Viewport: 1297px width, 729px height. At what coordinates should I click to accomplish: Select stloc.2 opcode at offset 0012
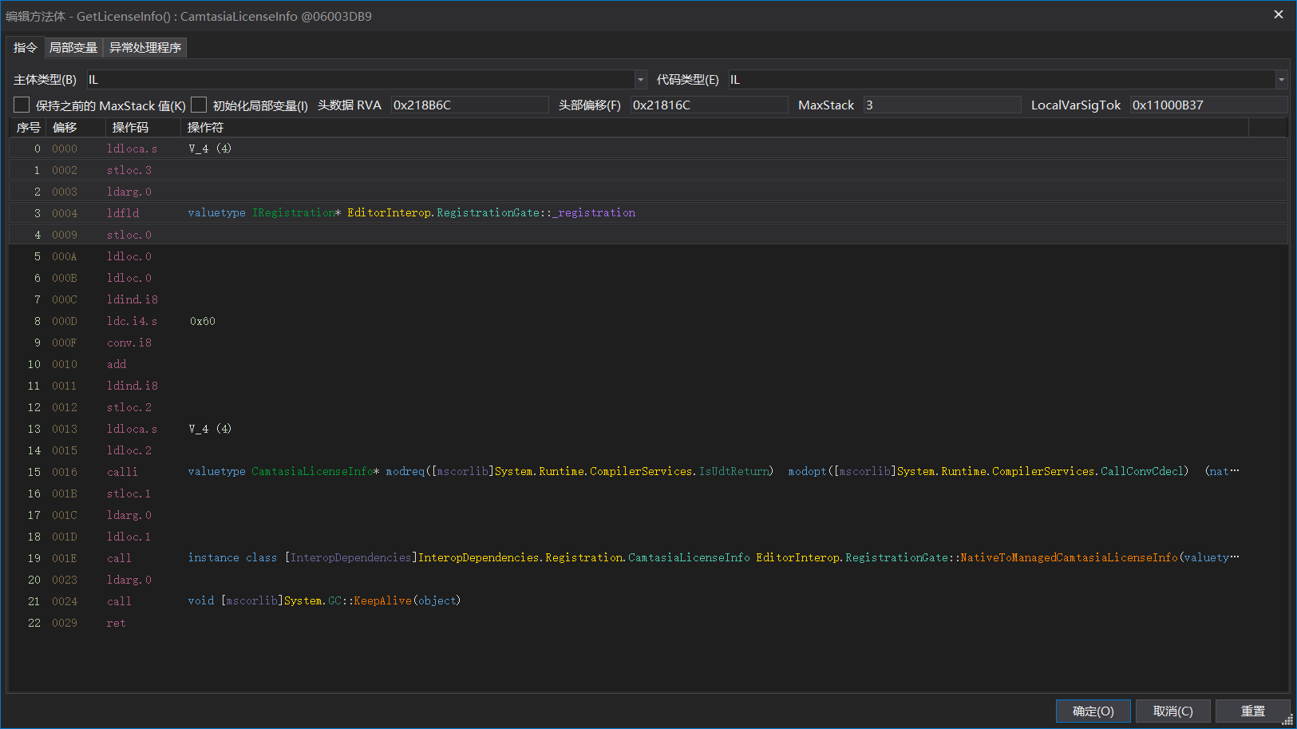click(129, 407)
